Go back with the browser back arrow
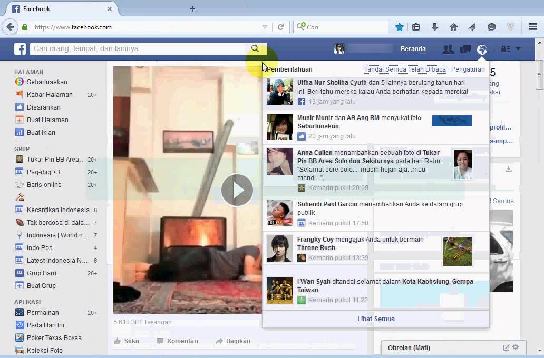The height and width of the screenshot is (358, 544). (x=11, y=27)
